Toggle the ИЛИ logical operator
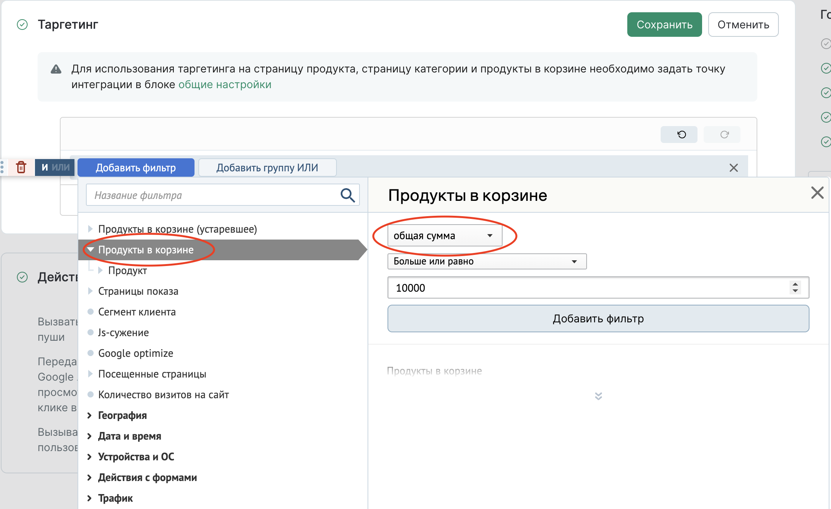This screenshot has height=509, width=831. coord(61,167)
